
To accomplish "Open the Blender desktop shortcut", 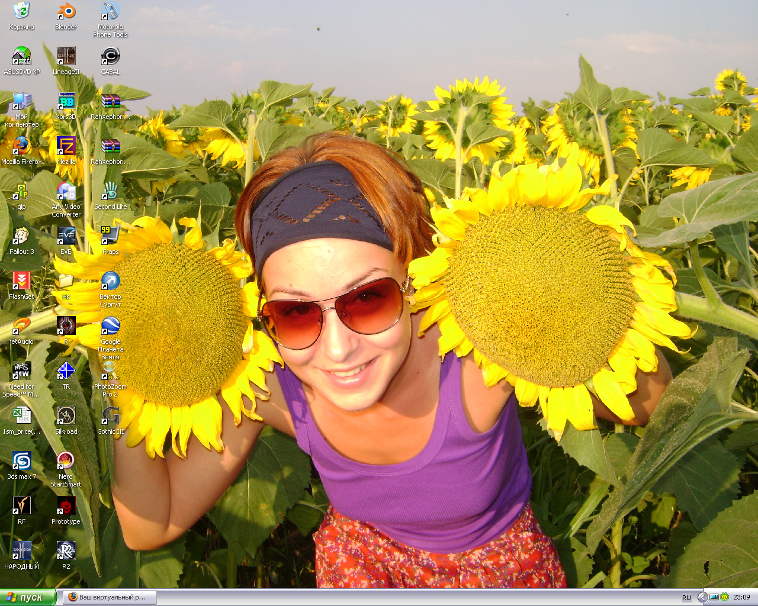I will pyautogui.click(x=66, y=12).
